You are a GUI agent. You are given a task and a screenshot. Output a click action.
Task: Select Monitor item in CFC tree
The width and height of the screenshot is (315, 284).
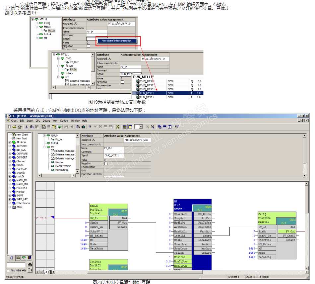pos(59,162)
